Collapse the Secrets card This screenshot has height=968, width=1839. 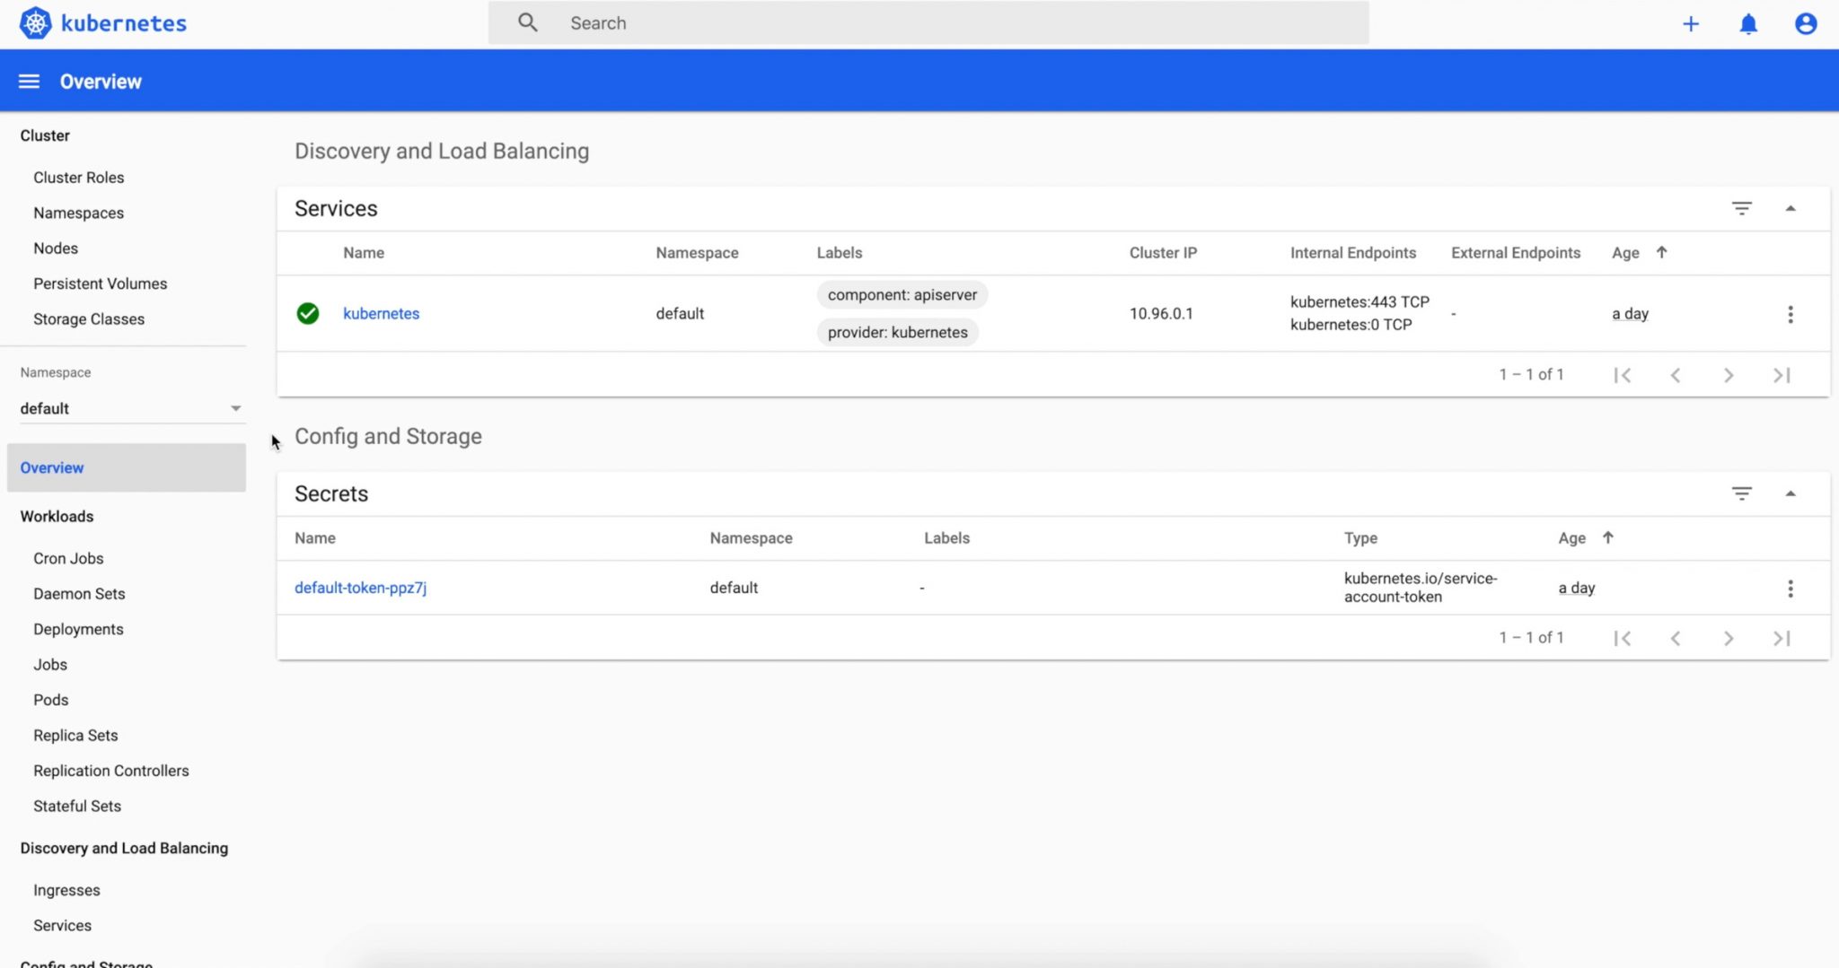(x=1790, y=493)
